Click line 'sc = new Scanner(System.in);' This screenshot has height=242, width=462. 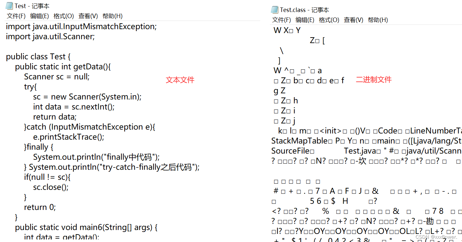click(87, 97)
